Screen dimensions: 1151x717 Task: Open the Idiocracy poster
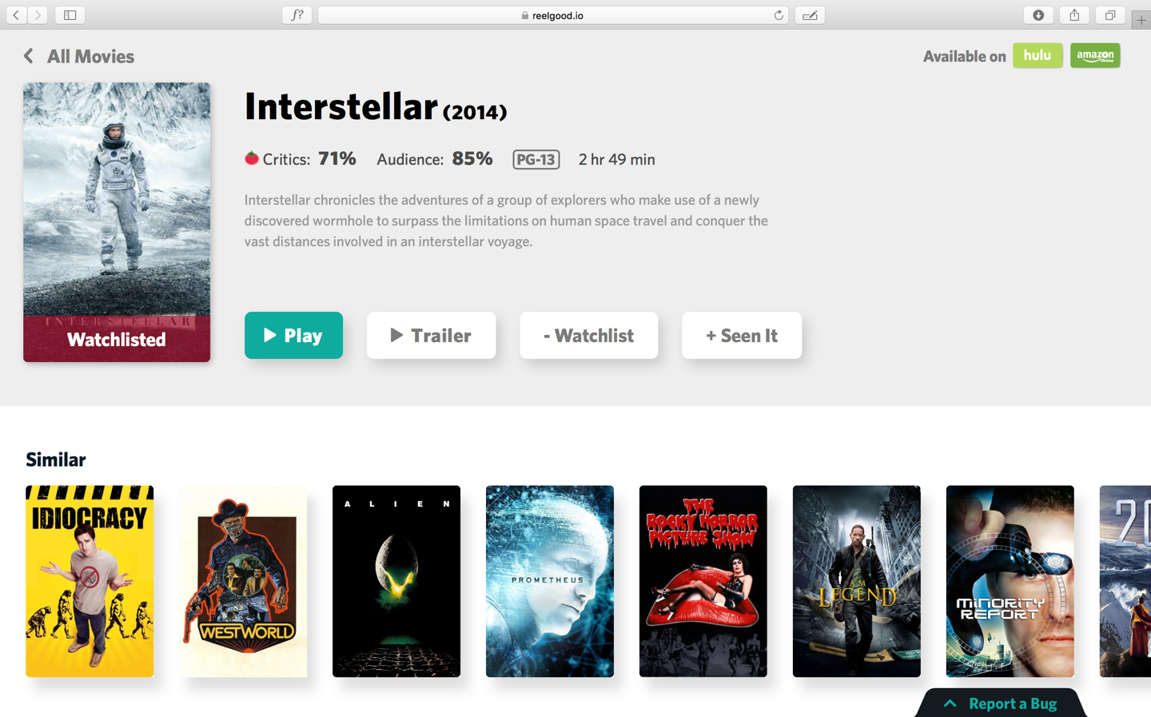(90, 581)
